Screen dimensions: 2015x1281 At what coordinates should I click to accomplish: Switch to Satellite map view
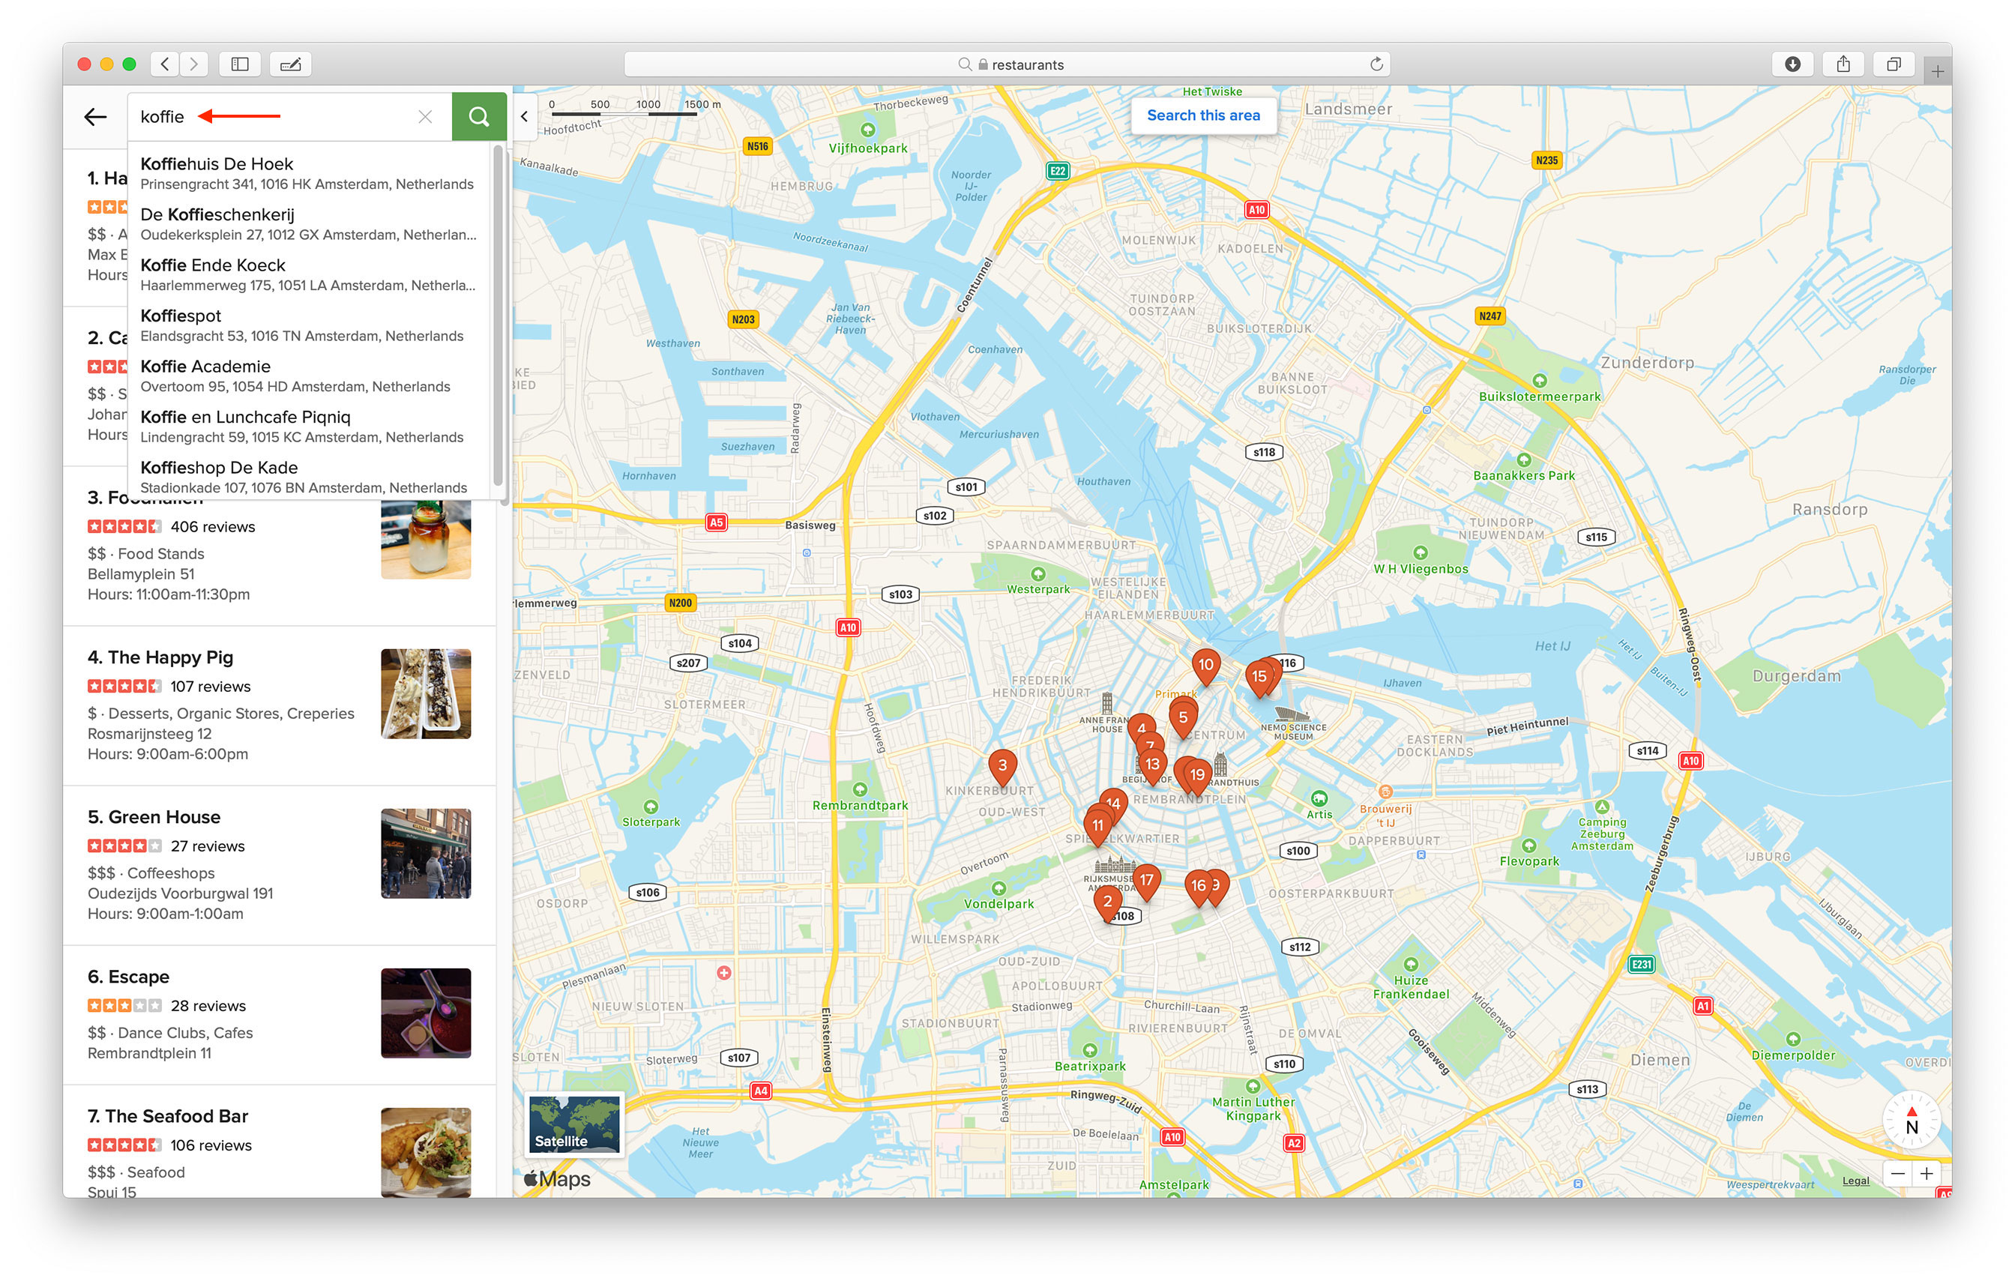tap(575, 1124)
